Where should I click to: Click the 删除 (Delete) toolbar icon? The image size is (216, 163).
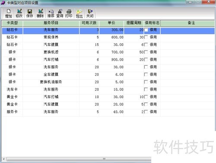40,13
